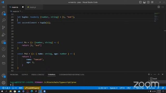The width and height of the screenshot is (166, 93).
Task: Click the editor vertical scrollbar
Action: pos(165,42)
